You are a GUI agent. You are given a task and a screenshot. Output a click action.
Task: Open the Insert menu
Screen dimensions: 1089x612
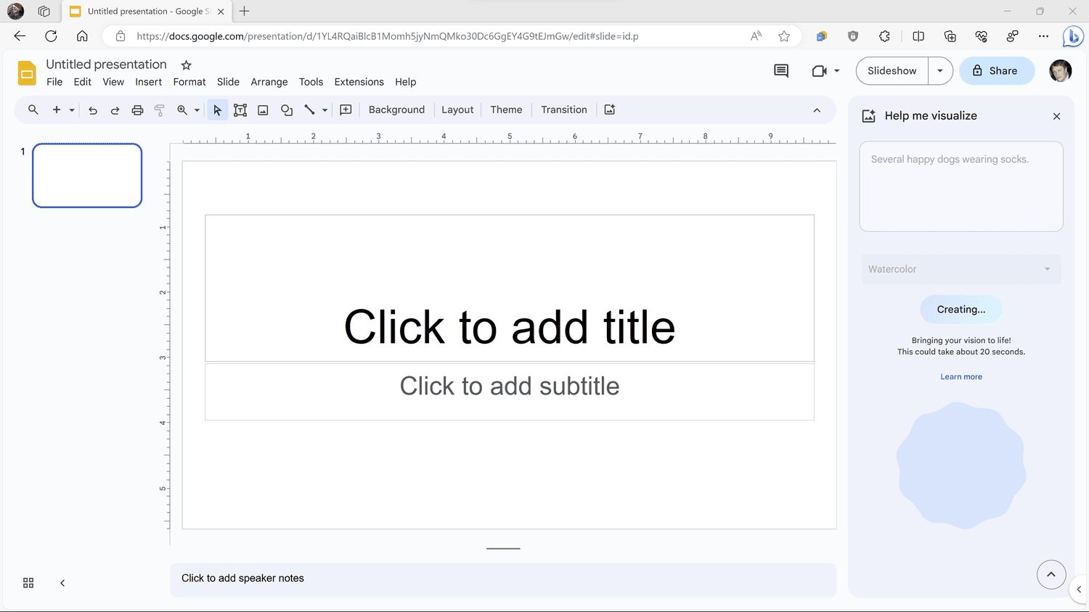coord(148,82)
